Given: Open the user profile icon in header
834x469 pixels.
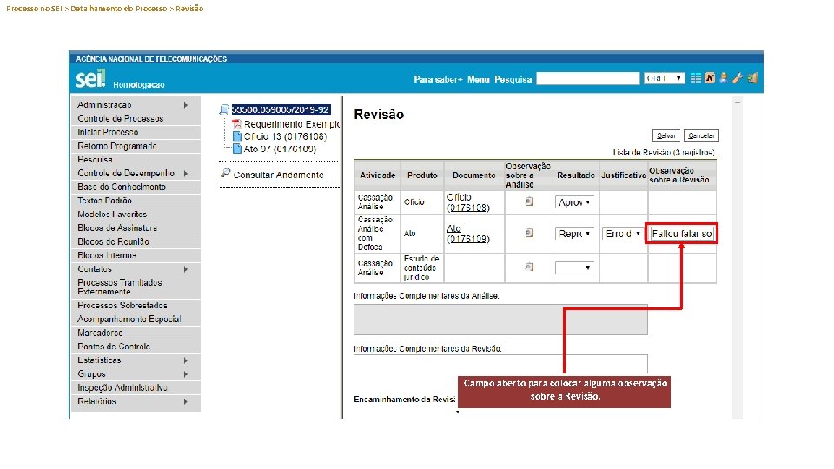Looking at the screenshot, I should [724, 78].
